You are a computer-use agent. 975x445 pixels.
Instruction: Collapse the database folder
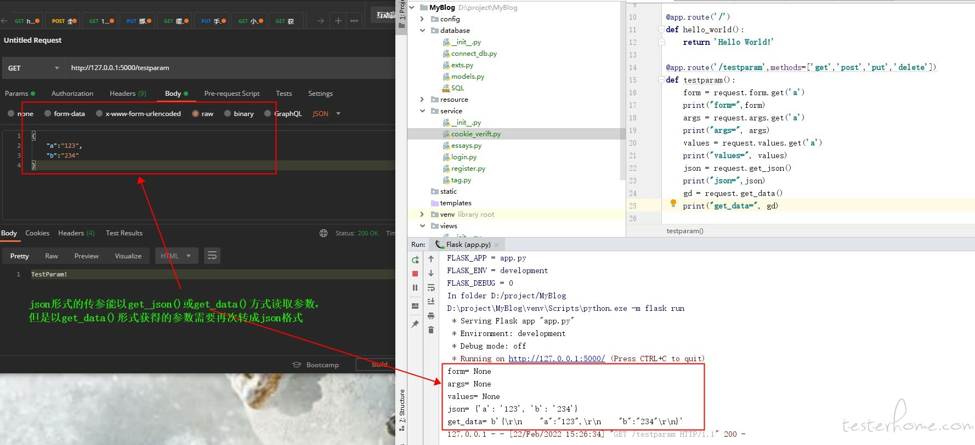(422, 31)
